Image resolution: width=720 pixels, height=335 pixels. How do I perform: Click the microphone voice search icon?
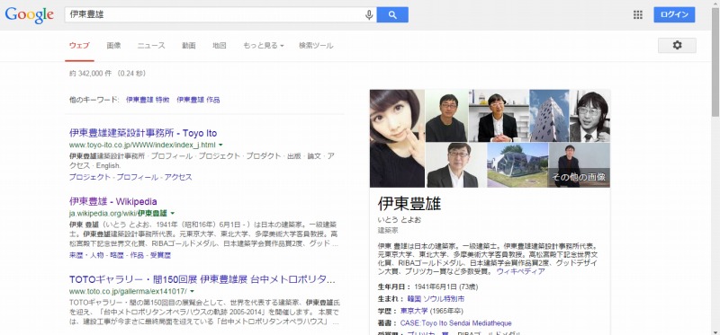pyautogui.click(x=369, y=14)
